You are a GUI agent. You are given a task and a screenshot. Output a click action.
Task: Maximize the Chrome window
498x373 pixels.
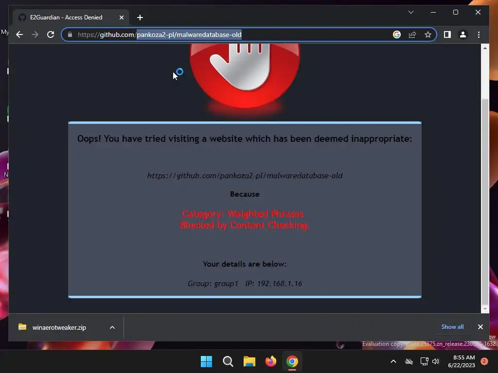coord(455,12)
